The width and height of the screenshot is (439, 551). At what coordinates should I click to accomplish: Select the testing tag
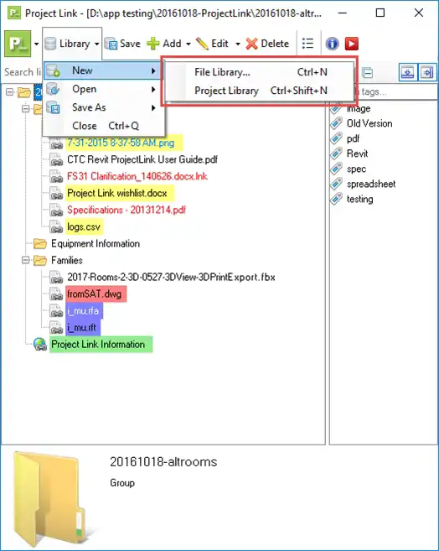coord(359,200)
